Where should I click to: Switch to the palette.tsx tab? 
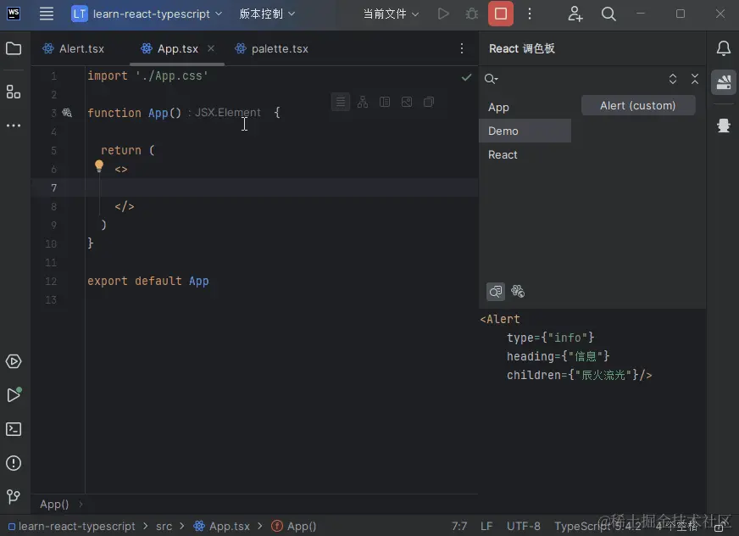tap(271, 48)
